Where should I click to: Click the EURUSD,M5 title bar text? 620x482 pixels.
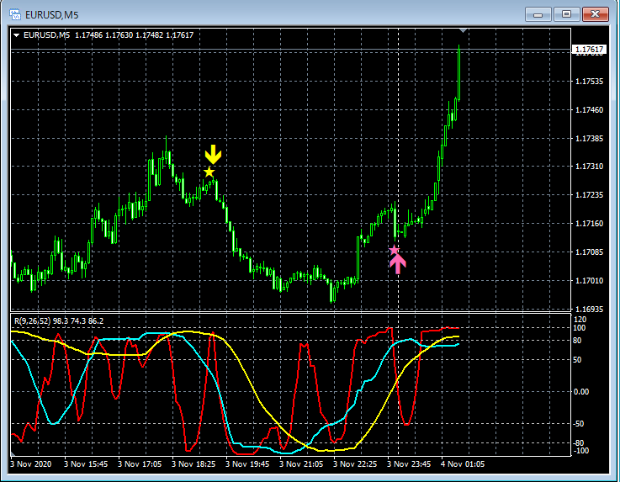(52, 15)
